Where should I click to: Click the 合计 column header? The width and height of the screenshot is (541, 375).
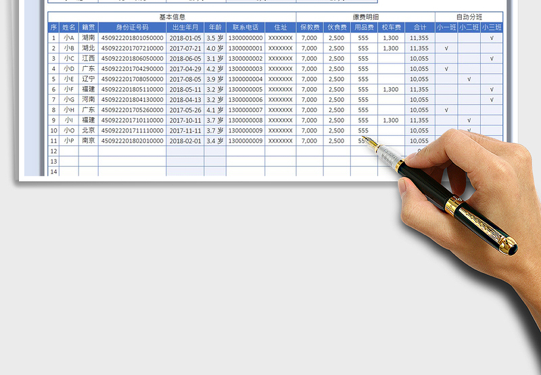click(x=419, y=28)
